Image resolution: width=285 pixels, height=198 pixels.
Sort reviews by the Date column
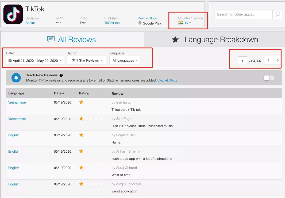pyautogui.click(x=59, y=93)
